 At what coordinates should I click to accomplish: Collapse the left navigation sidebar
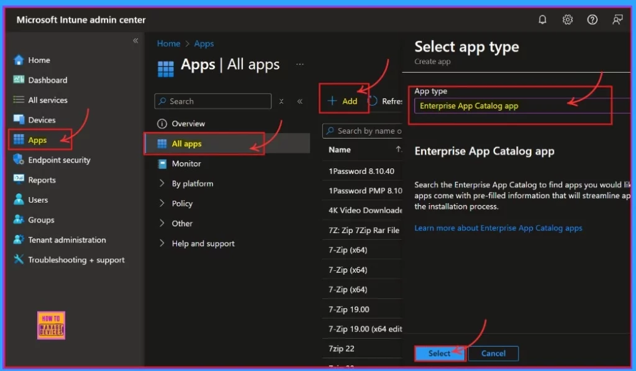[x=135, y=40]
